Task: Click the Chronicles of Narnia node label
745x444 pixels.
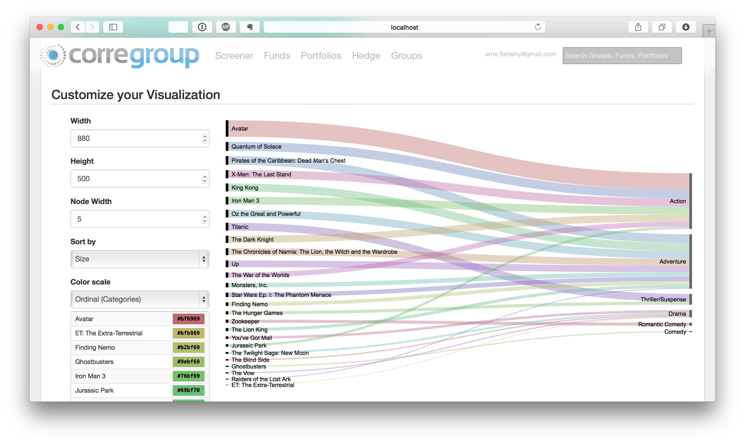Action: coord(314,252)
